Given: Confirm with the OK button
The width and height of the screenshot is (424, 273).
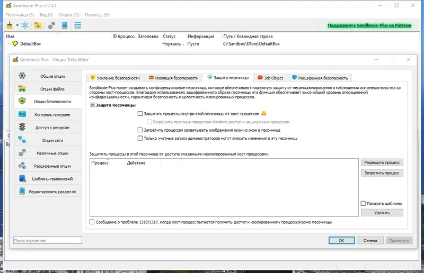Looking at the screenshot, I should [341, 240].
